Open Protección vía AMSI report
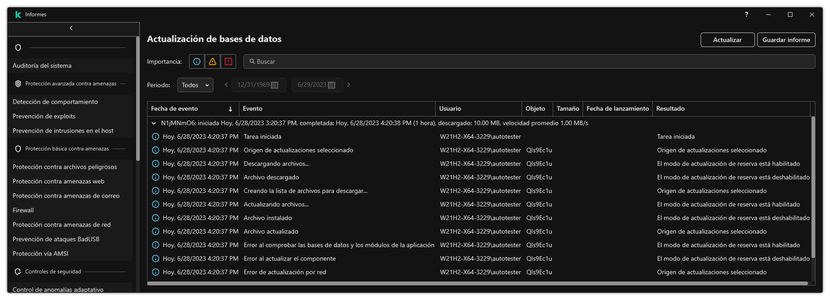 click(x=70, y=253)
